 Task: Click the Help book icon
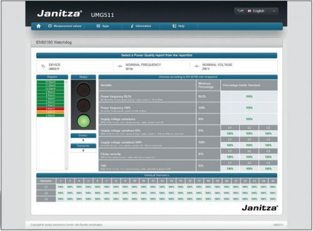[x=175, y=26]
